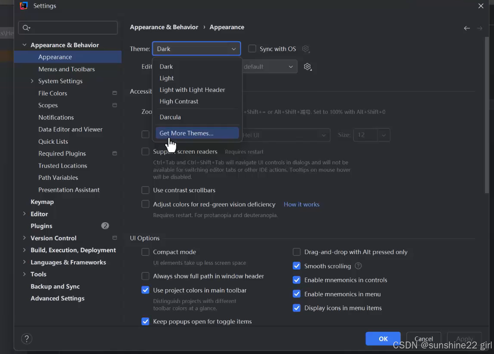The width and height of the screenshot is (494, 354).
Task: Click the Plugins update count badge
Action: (105, 226)
